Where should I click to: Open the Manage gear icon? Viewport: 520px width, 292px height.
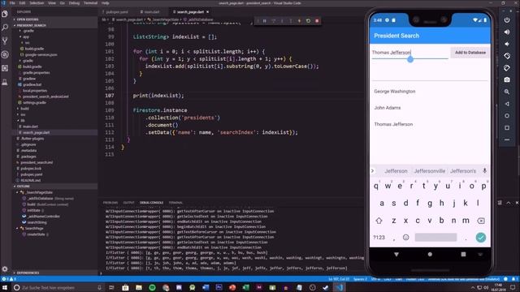click(x=5, y=268)
